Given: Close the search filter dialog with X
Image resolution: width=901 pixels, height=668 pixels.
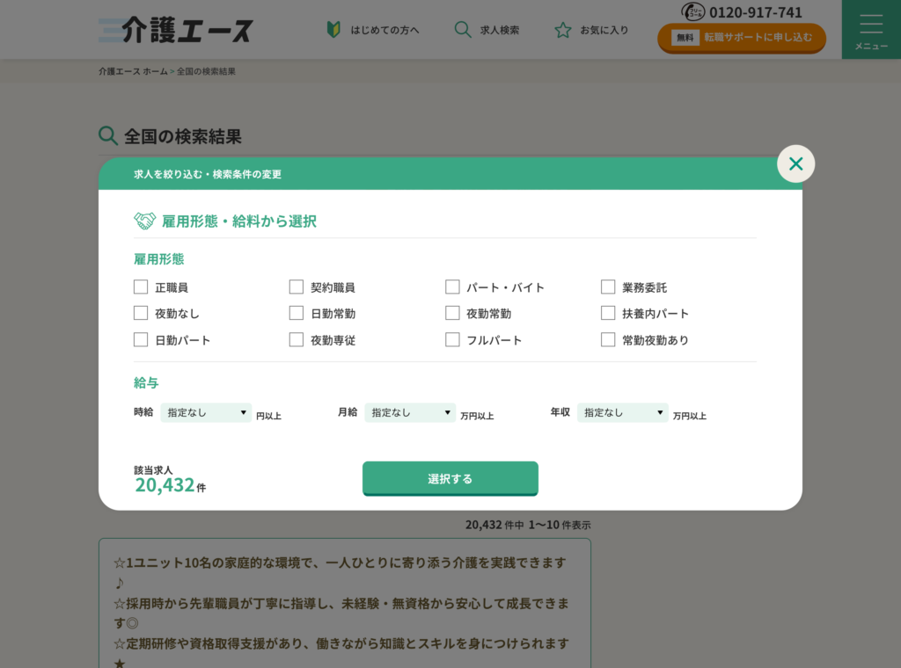Looking at the screenshot, I should 795,164.
